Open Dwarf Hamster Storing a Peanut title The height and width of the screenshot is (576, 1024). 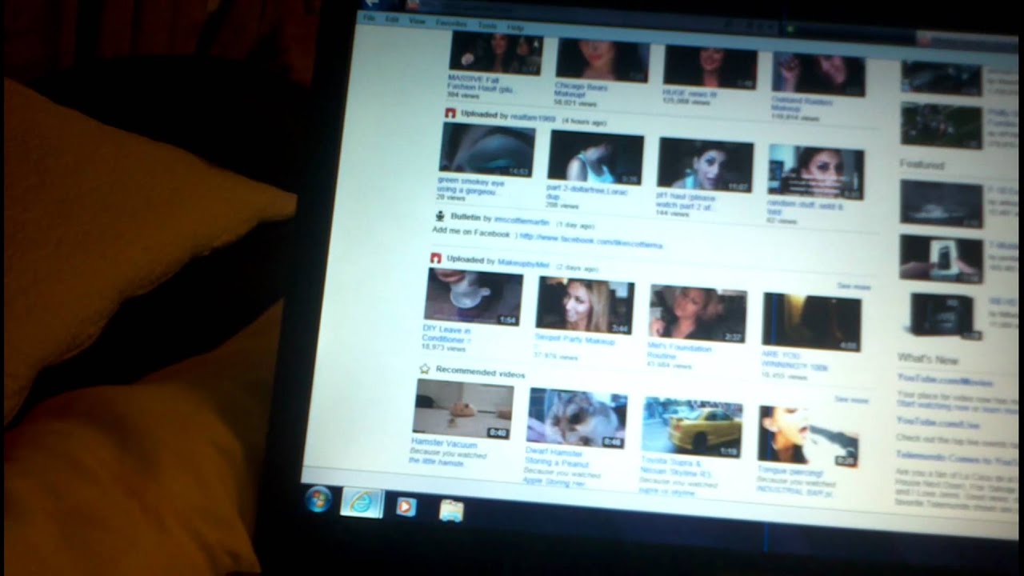pos(557,457)
